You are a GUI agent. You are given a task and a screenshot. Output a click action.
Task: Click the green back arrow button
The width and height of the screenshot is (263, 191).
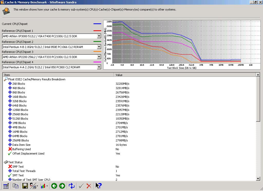54,186
